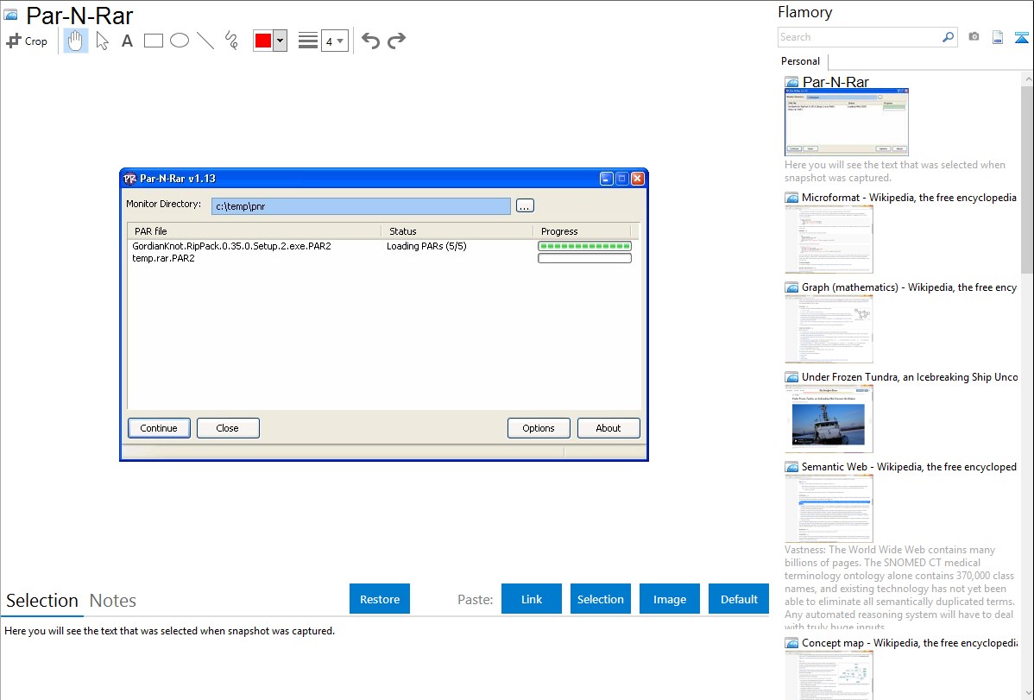The image size is (1034, 700).
Task: Open the Par-N-Rar snapshot thumbnail
Action: tap(847, 122)
